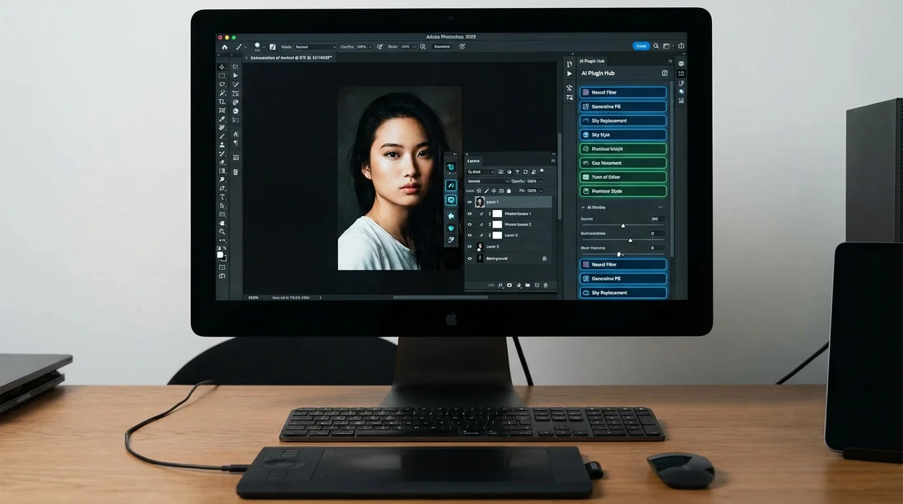Click the first slider in AI plugin settings
The width and height of the screenshot is (903, 504).
point(623,226)
